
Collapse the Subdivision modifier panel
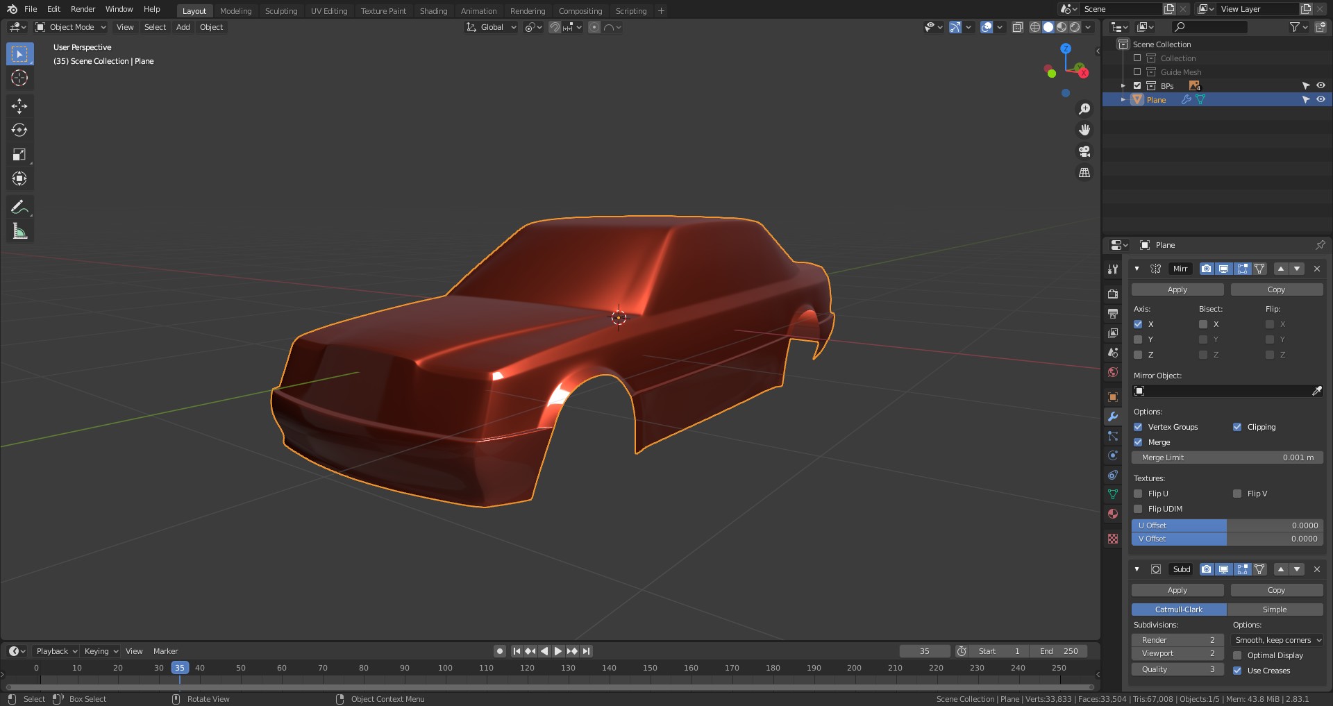coord(1137,569)
